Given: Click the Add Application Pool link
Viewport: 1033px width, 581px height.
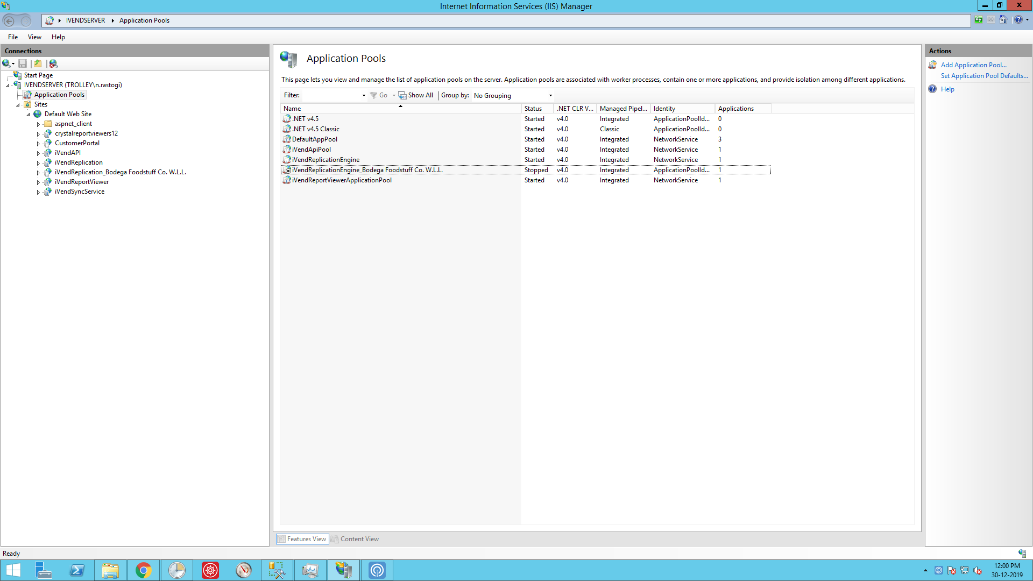Looking at the screenshot, I should click(973, 65).
